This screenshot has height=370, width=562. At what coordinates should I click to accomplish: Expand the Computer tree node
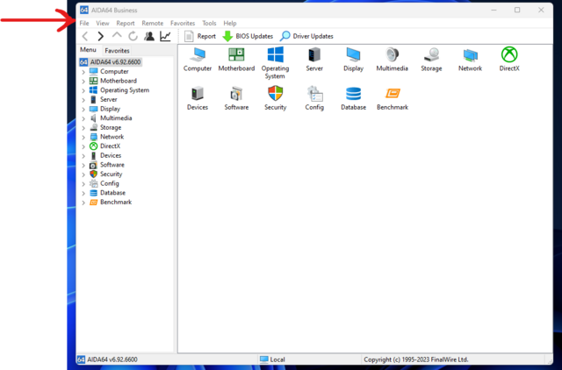(x=83, y=72)
